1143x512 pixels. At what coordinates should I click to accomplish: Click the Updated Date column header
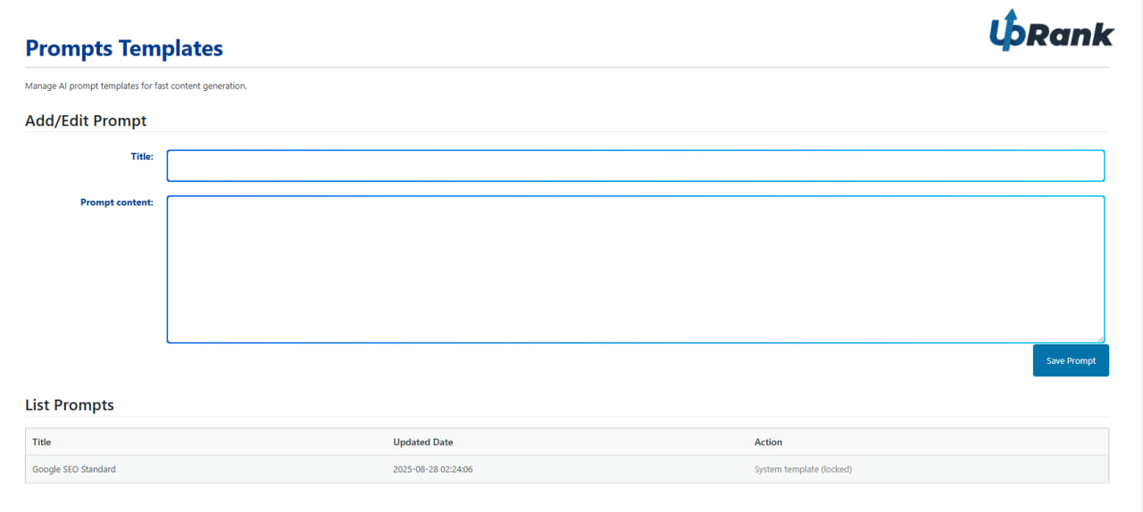tap(423, 442)
